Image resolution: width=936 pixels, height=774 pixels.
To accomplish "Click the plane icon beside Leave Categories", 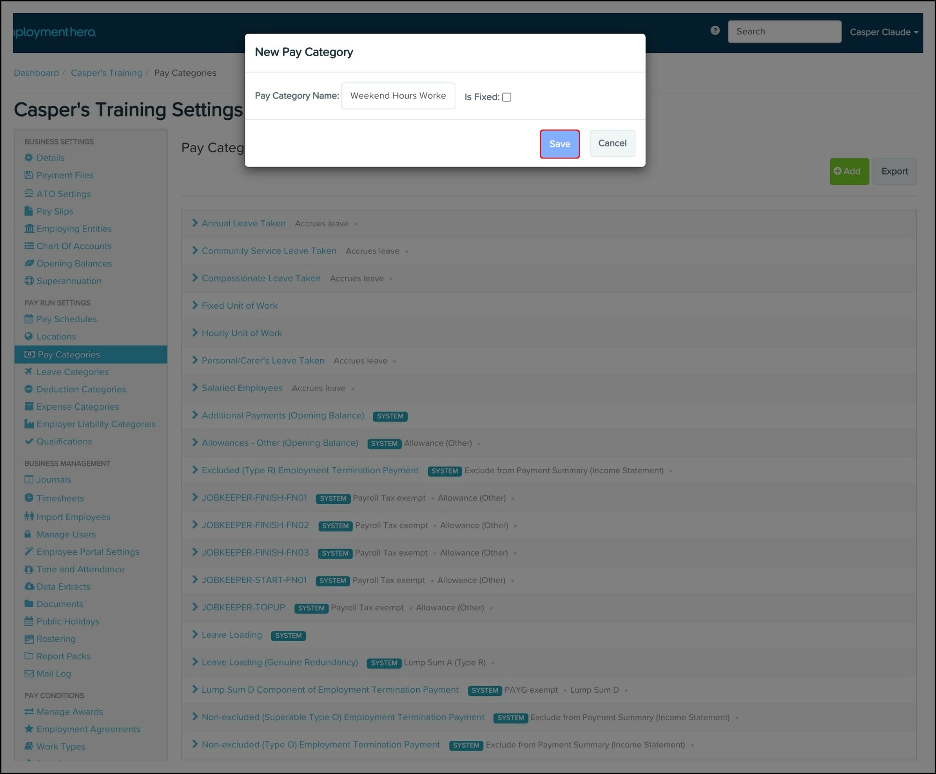I will [x=29, y=371].
